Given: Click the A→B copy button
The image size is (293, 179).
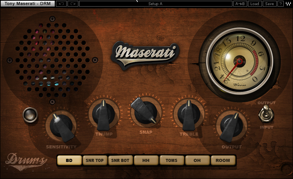Looking at the screenshot, I should 240,4.
